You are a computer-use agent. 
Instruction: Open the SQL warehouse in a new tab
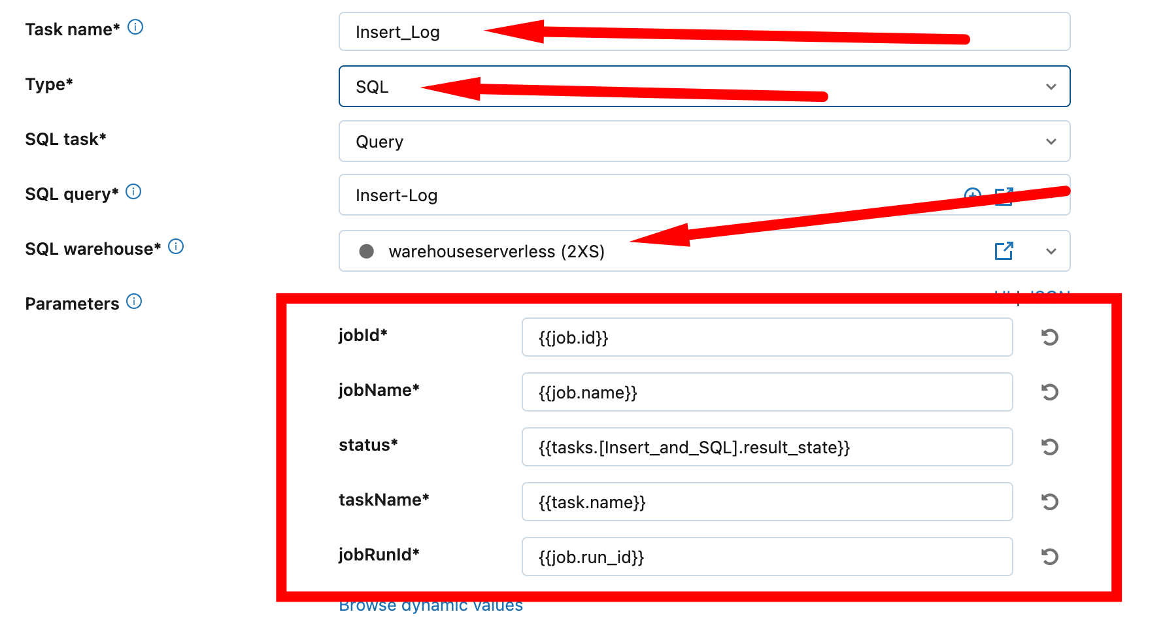click(1004, 251)
